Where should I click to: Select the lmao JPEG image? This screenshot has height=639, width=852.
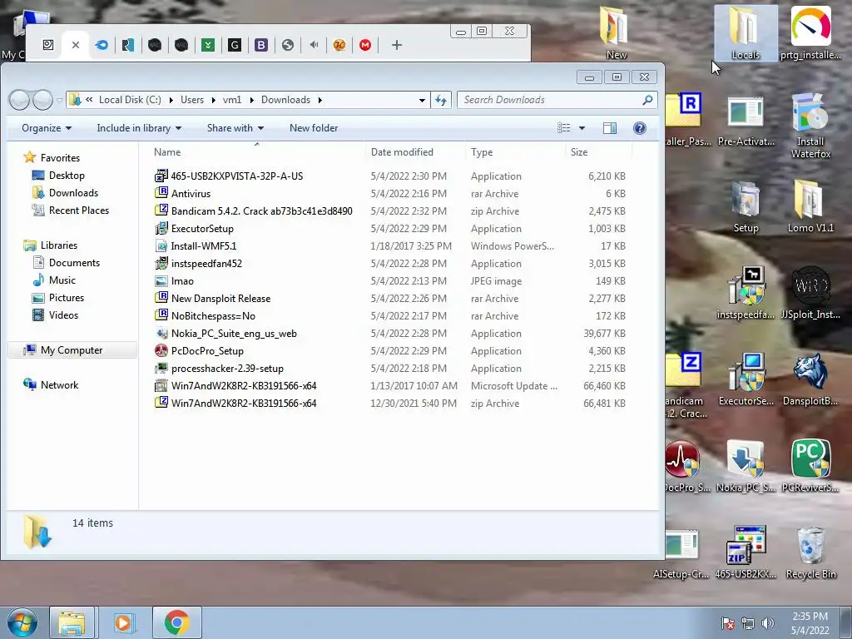[x=182, y=281]
